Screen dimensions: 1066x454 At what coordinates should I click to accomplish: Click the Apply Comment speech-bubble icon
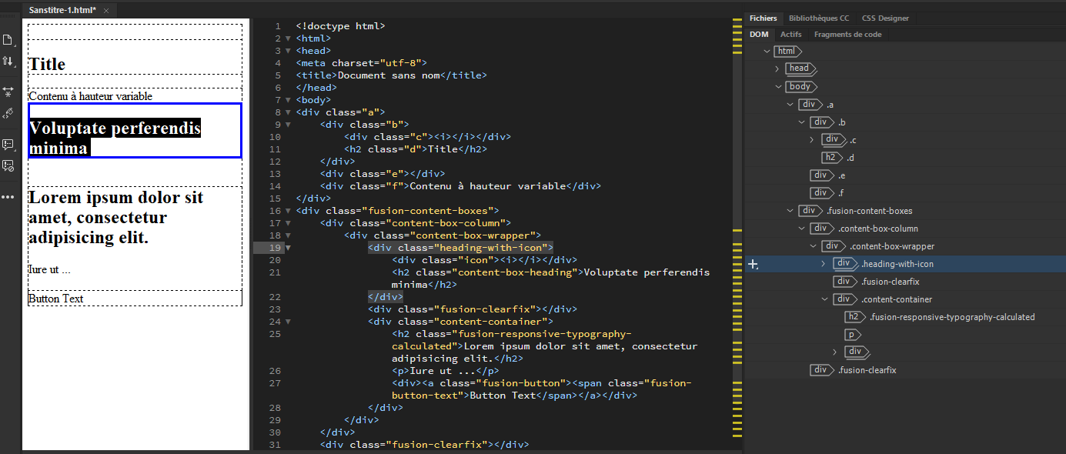coord(8,143)
